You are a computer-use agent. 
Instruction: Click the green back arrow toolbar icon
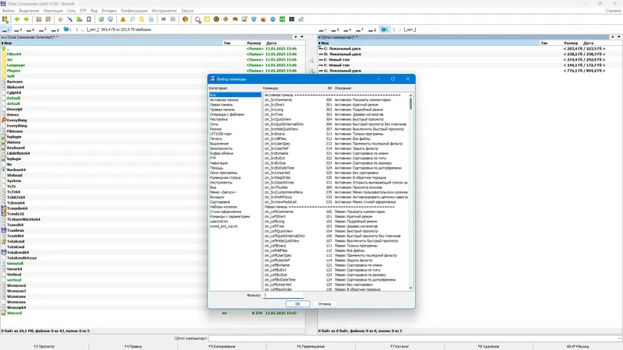[x=17, y=19]
